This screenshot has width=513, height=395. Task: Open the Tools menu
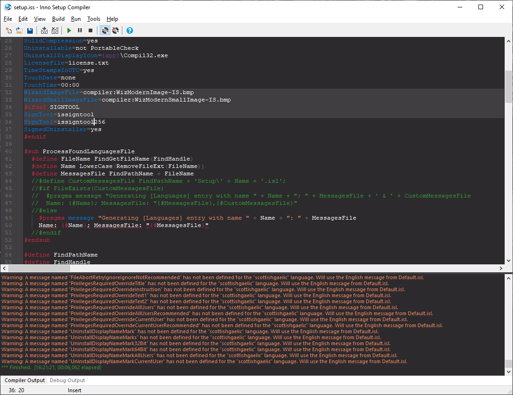pos(94,19)
